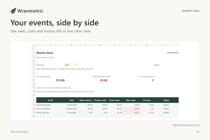Click the 'Date' table header

pyautogui.click(x=71, y=100)
